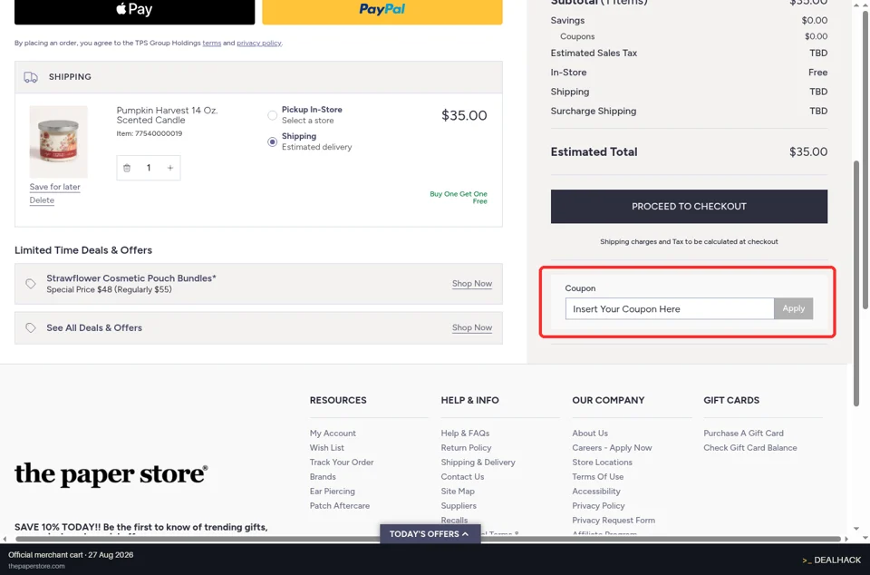Select Shipping radio option
Viewport: 870px width, 575px height.
[272, 142]
